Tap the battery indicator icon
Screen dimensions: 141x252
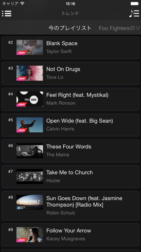135,4
